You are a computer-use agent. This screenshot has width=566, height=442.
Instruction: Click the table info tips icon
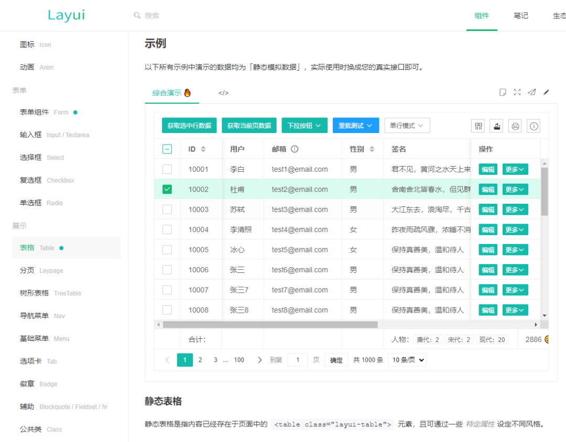click(534, 126)
